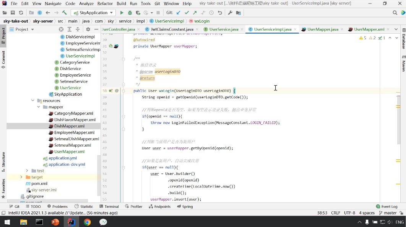This screenshot has height=227, width=406.
Task: Open the Endpoints tool window
Action: tap(160, 207)
